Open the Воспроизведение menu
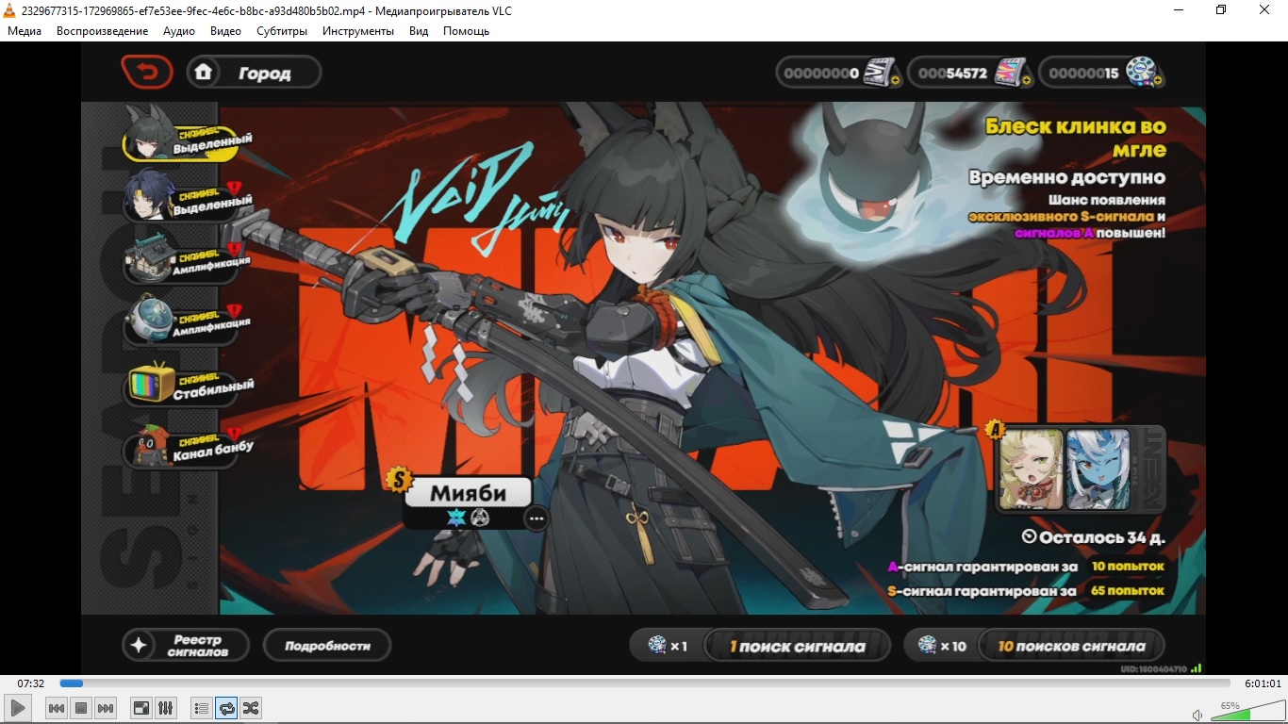This screenshot has height=724, width=1288. [102, 31]
